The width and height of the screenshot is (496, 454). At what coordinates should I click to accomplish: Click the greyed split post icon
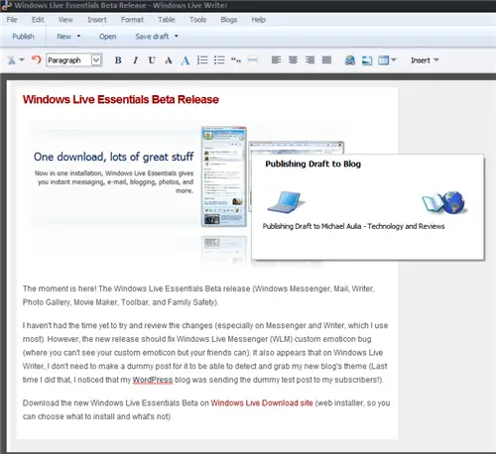coord(253,59)
